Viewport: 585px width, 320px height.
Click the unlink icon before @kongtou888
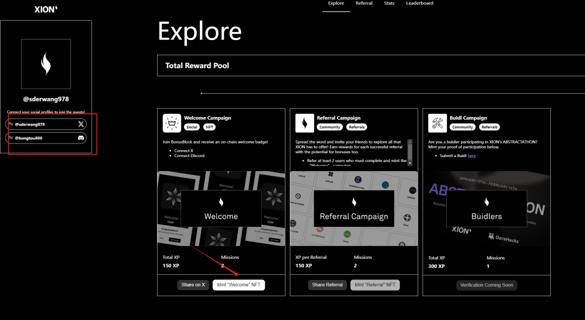pyautogui.click(x=11, y=138)
